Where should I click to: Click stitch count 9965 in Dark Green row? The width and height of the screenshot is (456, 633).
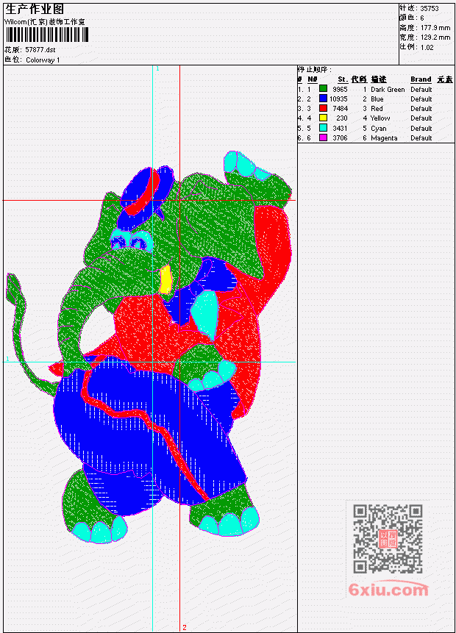coord(340,89)
